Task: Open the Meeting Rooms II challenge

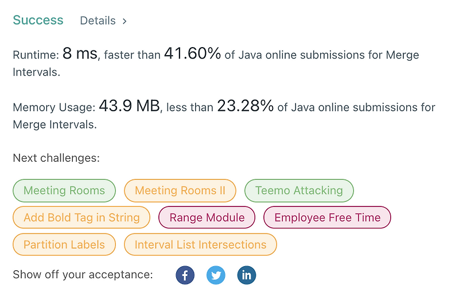Action: 180,190
